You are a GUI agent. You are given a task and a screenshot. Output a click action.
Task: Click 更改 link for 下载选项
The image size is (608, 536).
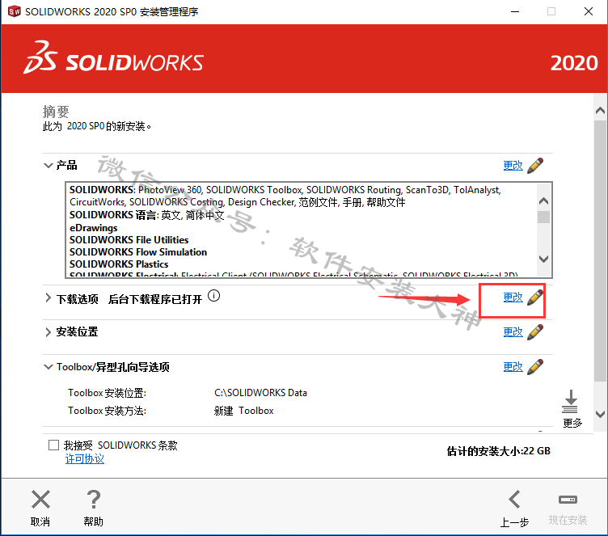point(513,298)
